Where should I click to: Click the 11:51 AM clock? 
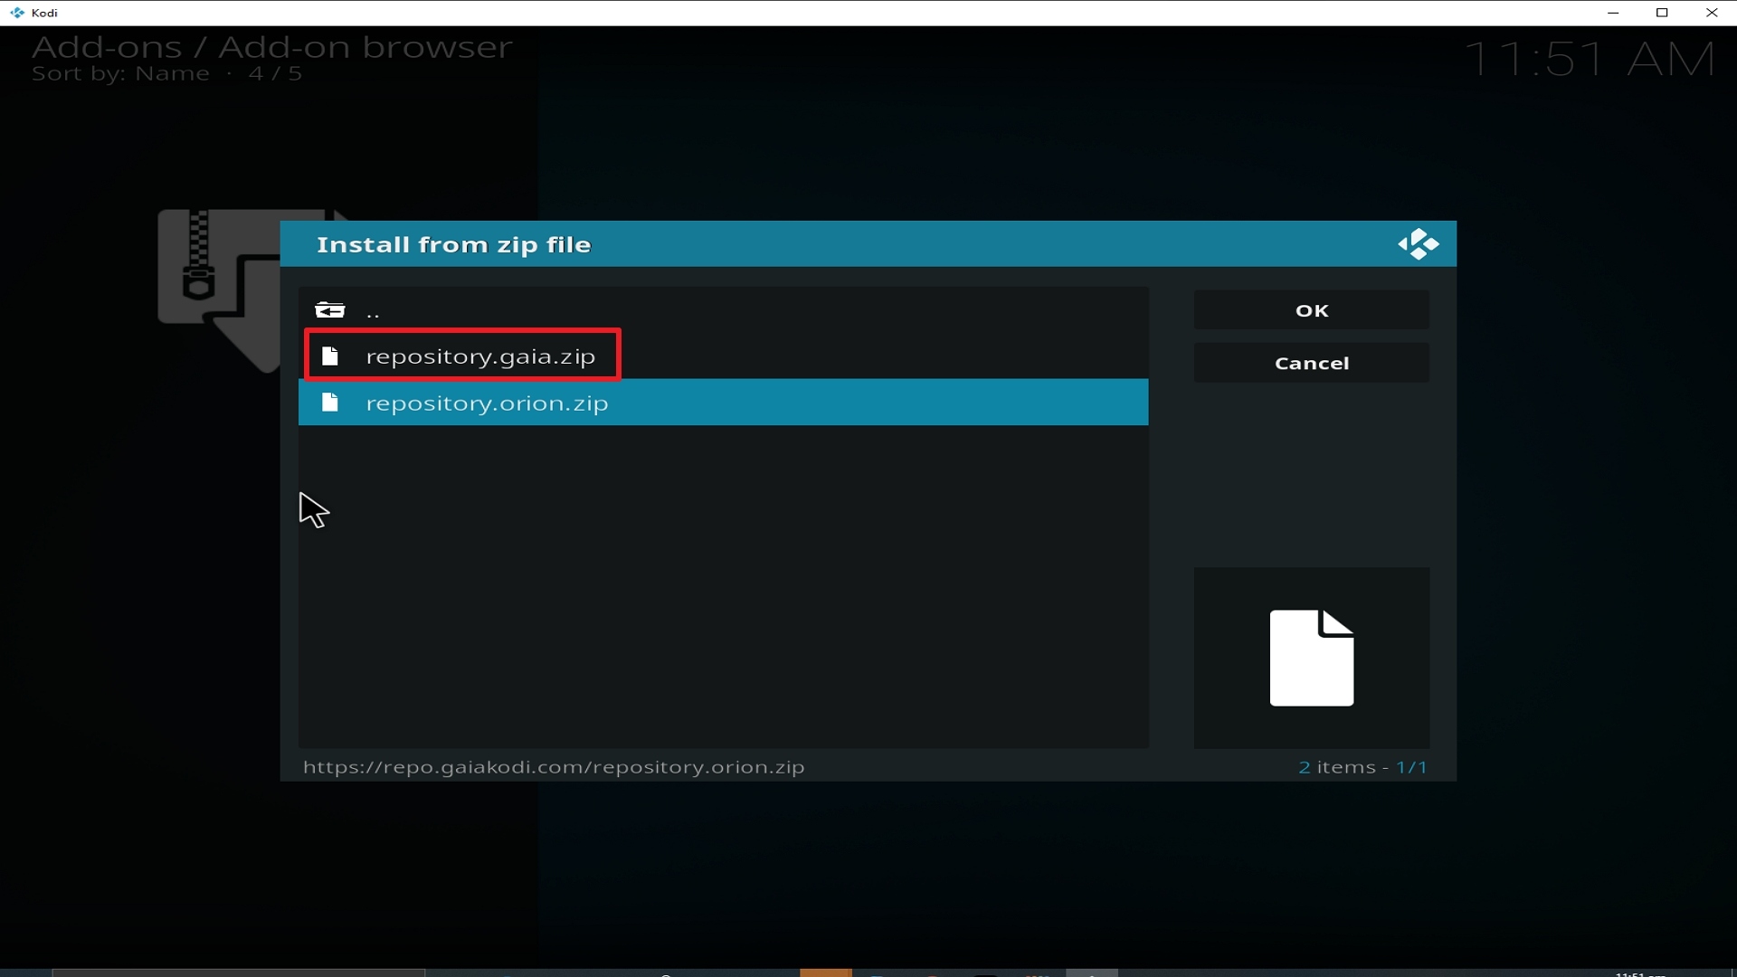coord(1590,60)
